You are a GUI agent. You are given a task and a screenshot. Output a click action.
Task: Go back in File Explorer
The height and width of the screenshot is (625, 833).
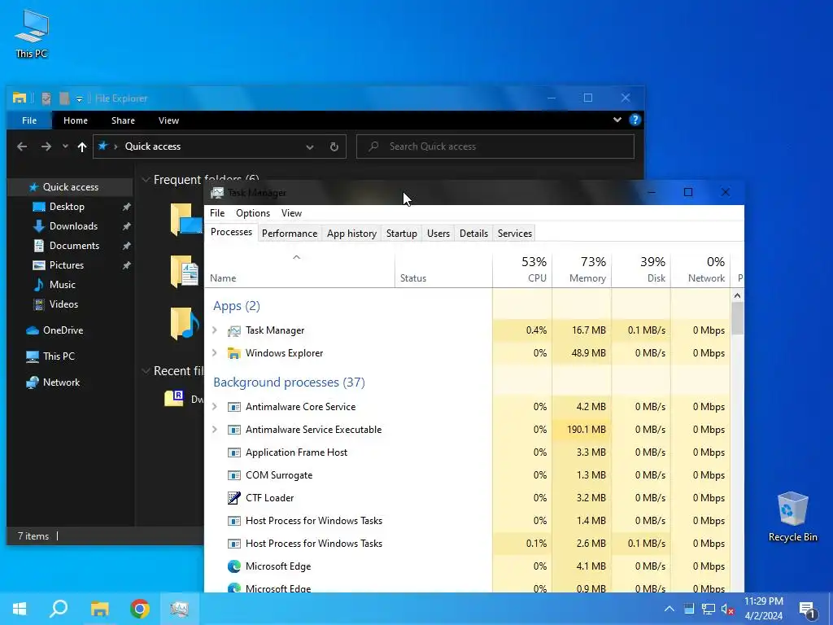[x=22, y=146]
